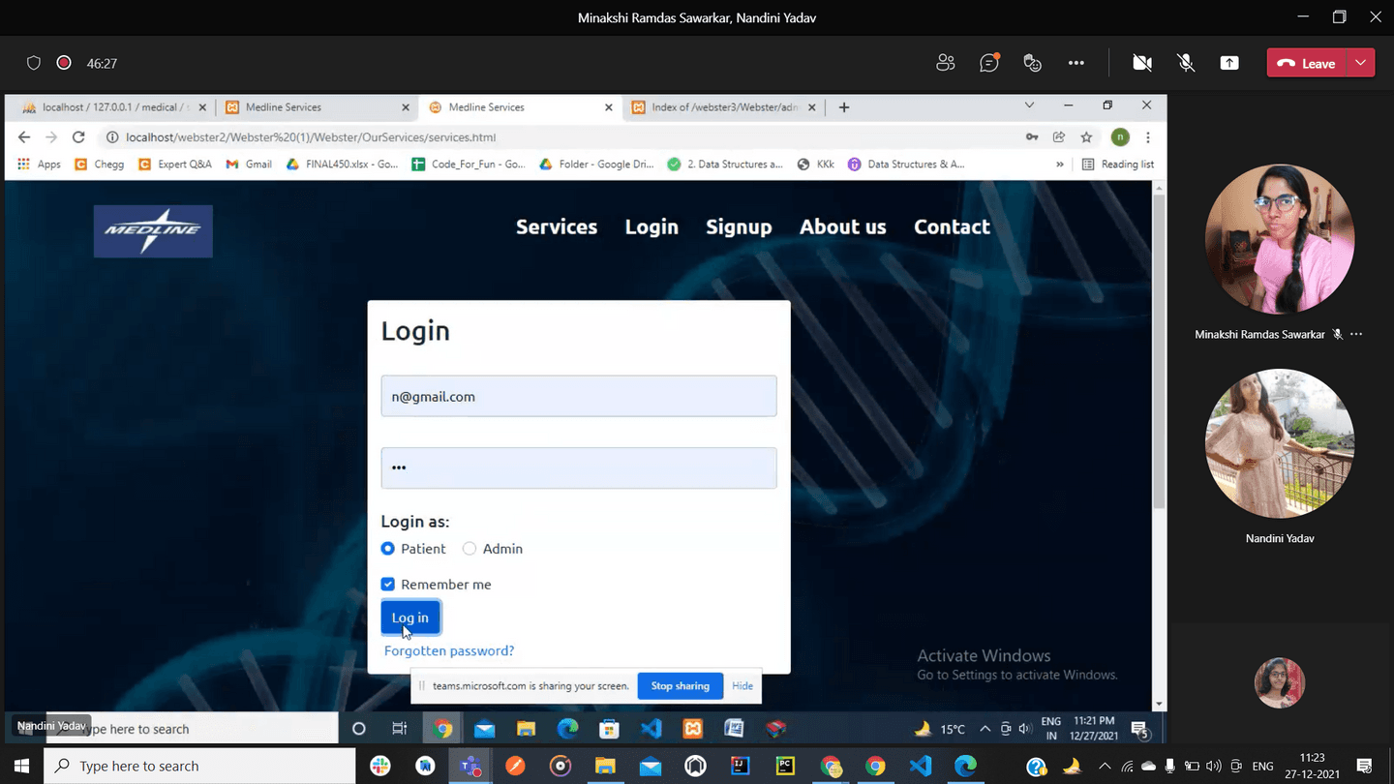Open the Signup navigation item
This screenshot has width=1394, height=784.
click(x=739, y=226)
